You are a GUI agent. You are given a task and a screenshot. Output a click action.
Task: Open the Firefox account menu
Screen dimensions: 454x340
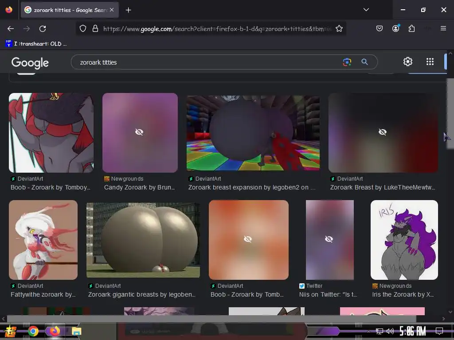click(x=396, y=28)
